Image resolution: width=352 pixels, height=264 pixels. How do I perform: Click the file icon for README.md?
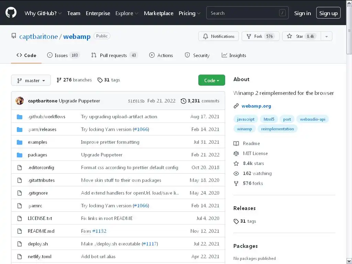click(x=20, y=231)
